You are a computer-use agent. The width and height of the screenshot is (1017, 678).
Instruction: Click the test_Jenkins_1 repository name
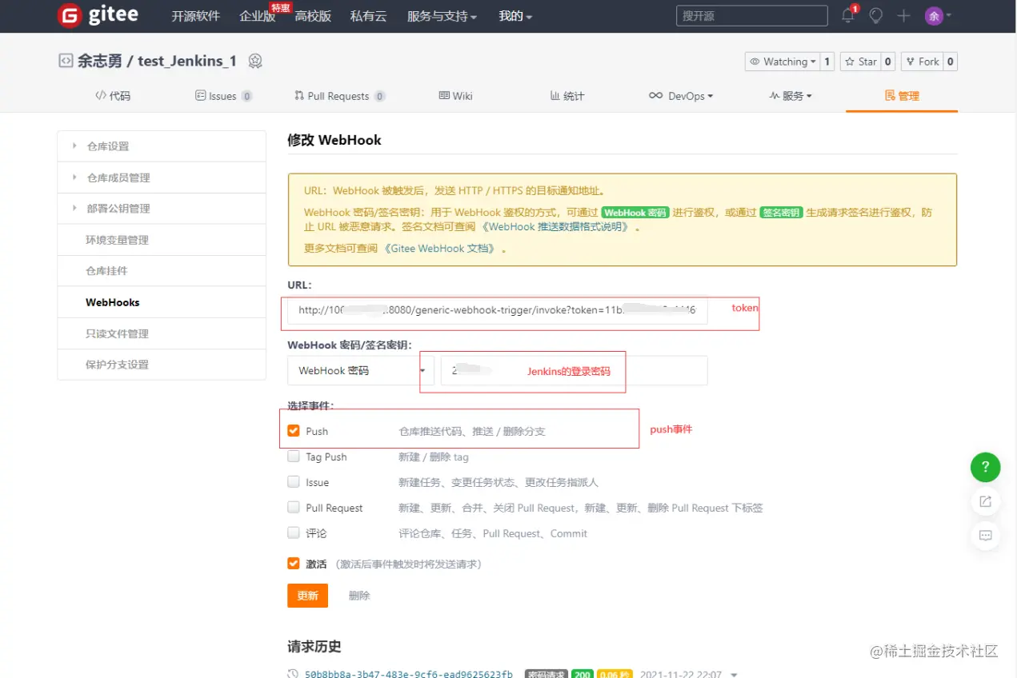pyautogui.click(x=187, y=62)
